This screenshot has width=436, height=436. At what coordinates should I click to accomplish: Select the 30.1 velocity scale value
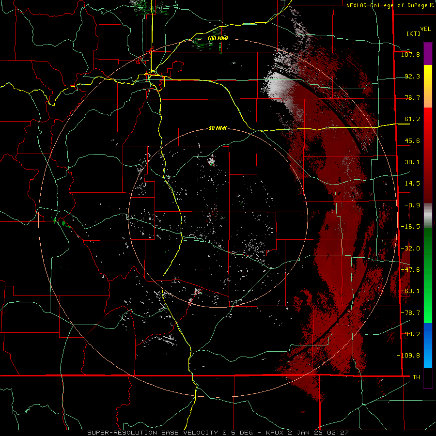412,162
